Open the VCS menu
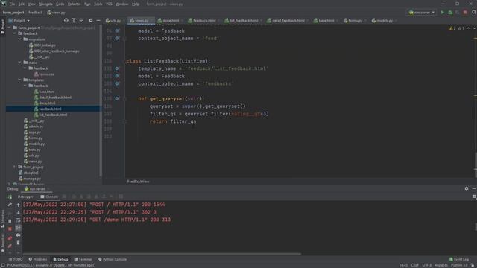Screen dimensions: 477x268 (x=109, y=4)
